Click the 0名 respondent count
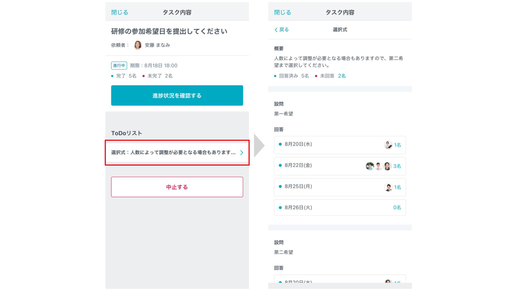The image size is (519, 291). tap(397, 207)
